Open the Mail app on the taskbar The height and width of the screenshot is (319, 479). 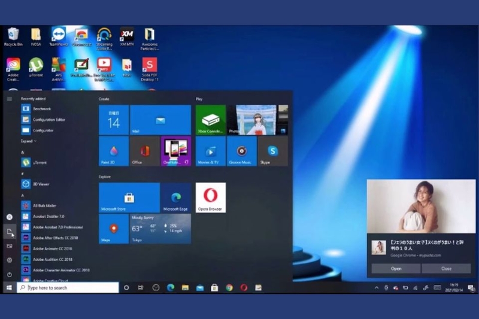point(200,287)
